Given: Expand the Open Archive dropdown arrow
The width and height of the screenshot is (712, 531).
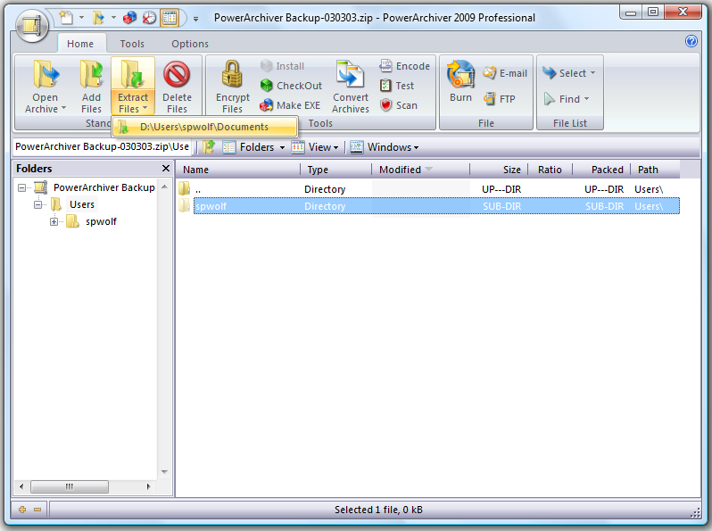Looking at the screenshot, I should pyautogui.click(x=64, y=108).
